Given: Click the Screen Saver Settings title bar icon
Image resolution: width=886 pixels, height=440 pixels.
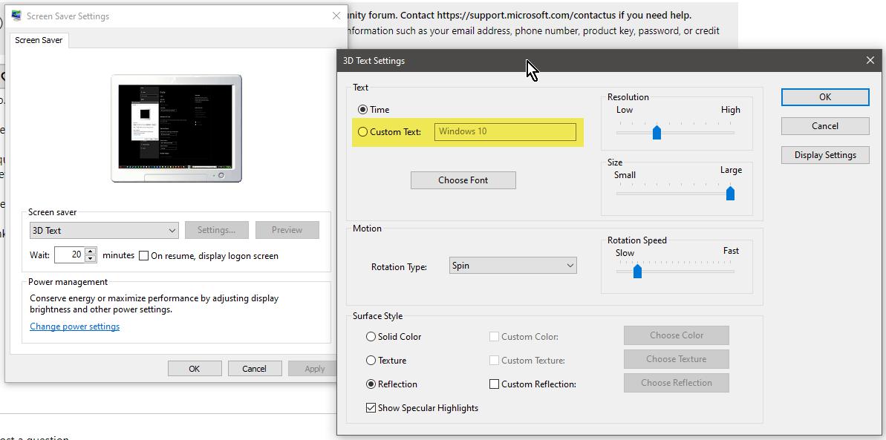Looking at the screenshot, I should (x=16, y=16).
